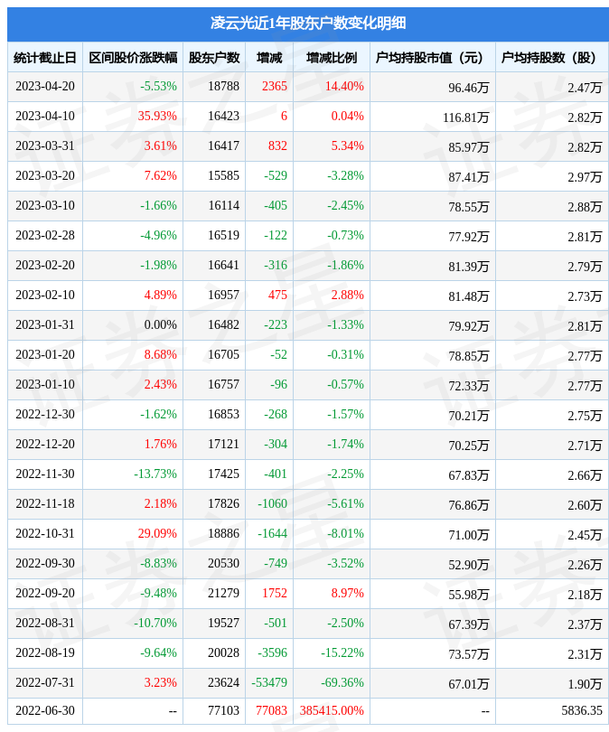Click the 增减 column header

269,58
